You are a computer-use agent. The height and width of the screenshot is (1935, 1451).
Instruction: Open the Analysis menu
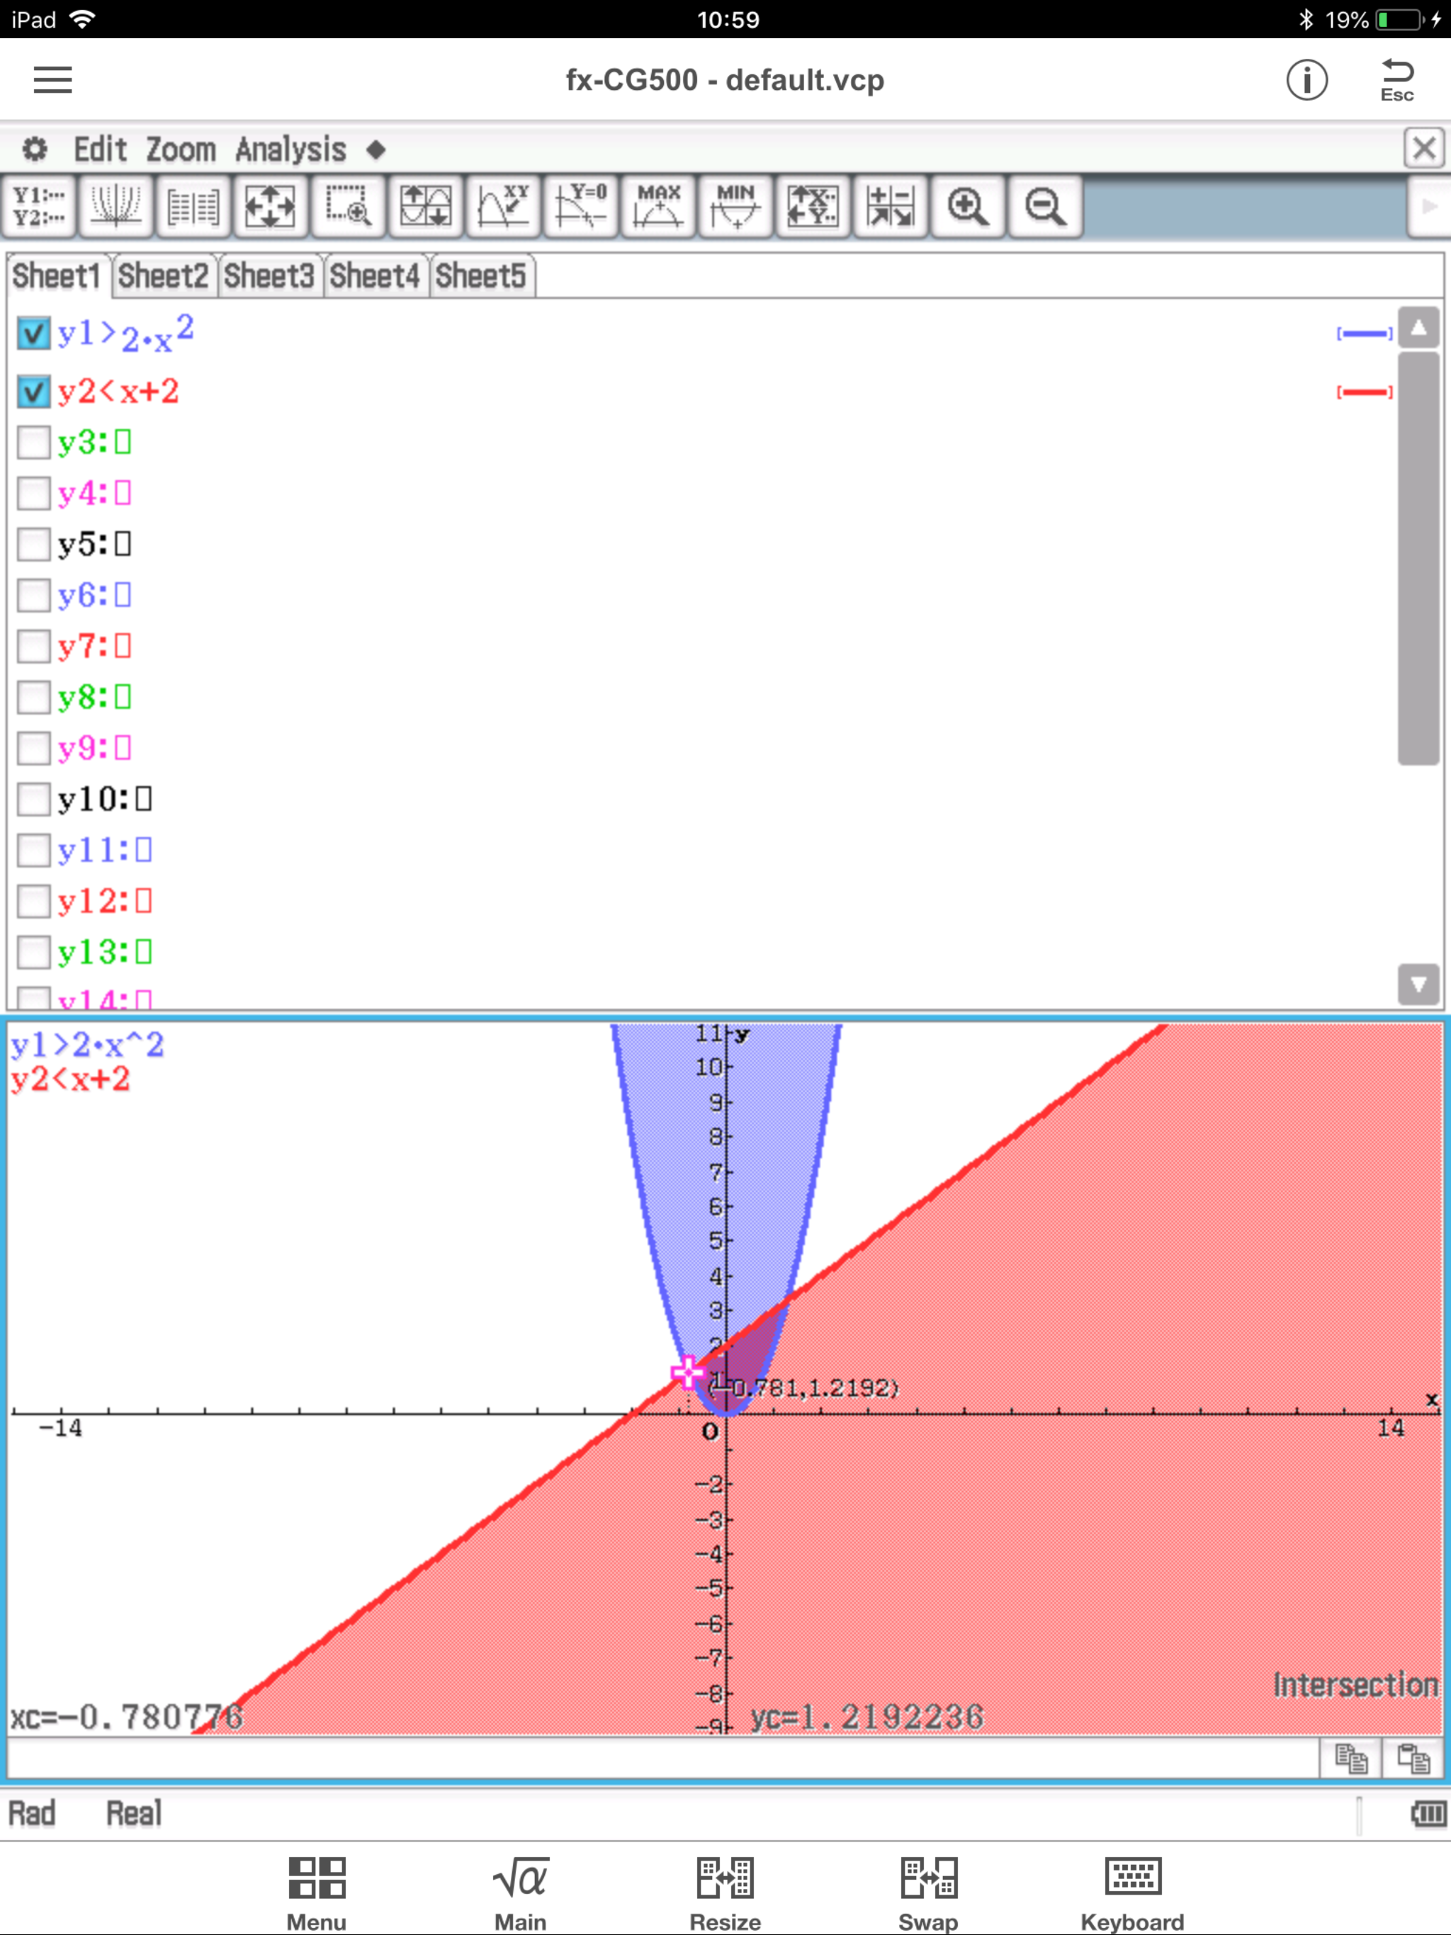[290, 149]
